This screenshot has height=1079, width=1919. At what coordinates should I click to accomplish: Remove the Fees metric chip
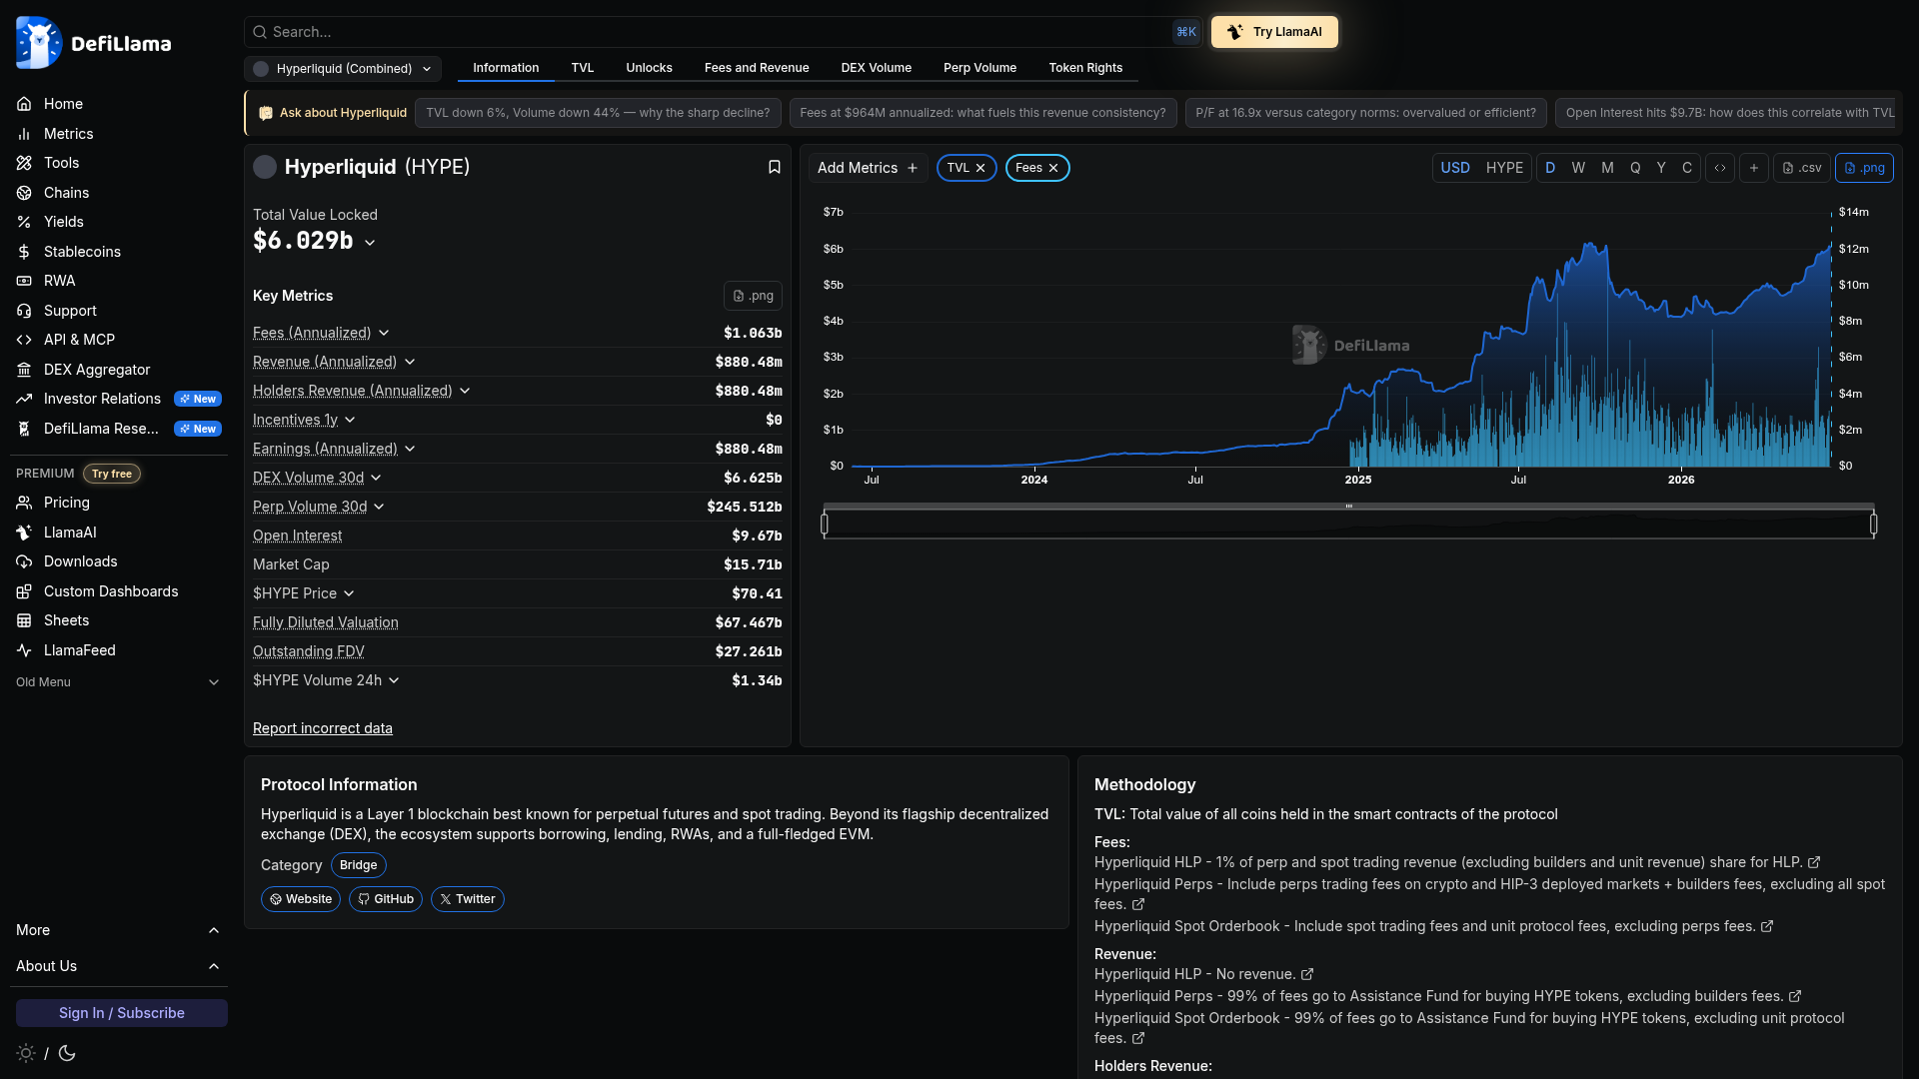pos(1053,168)
